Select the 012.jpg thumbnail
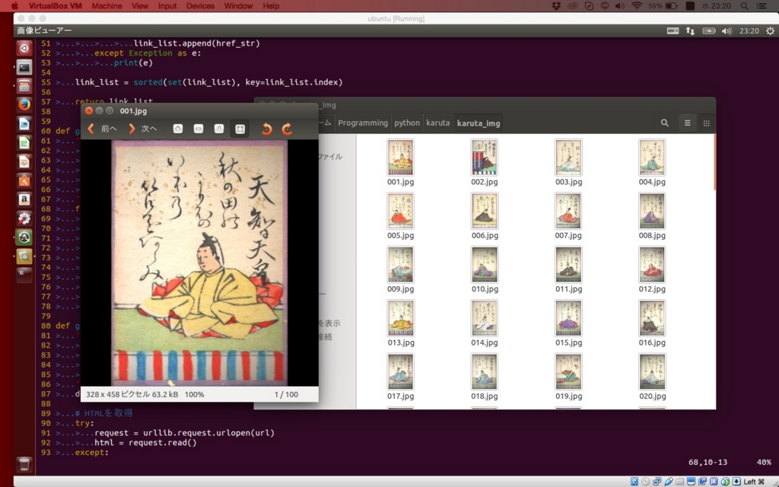 pyautogui.click(x=652, y=265)
